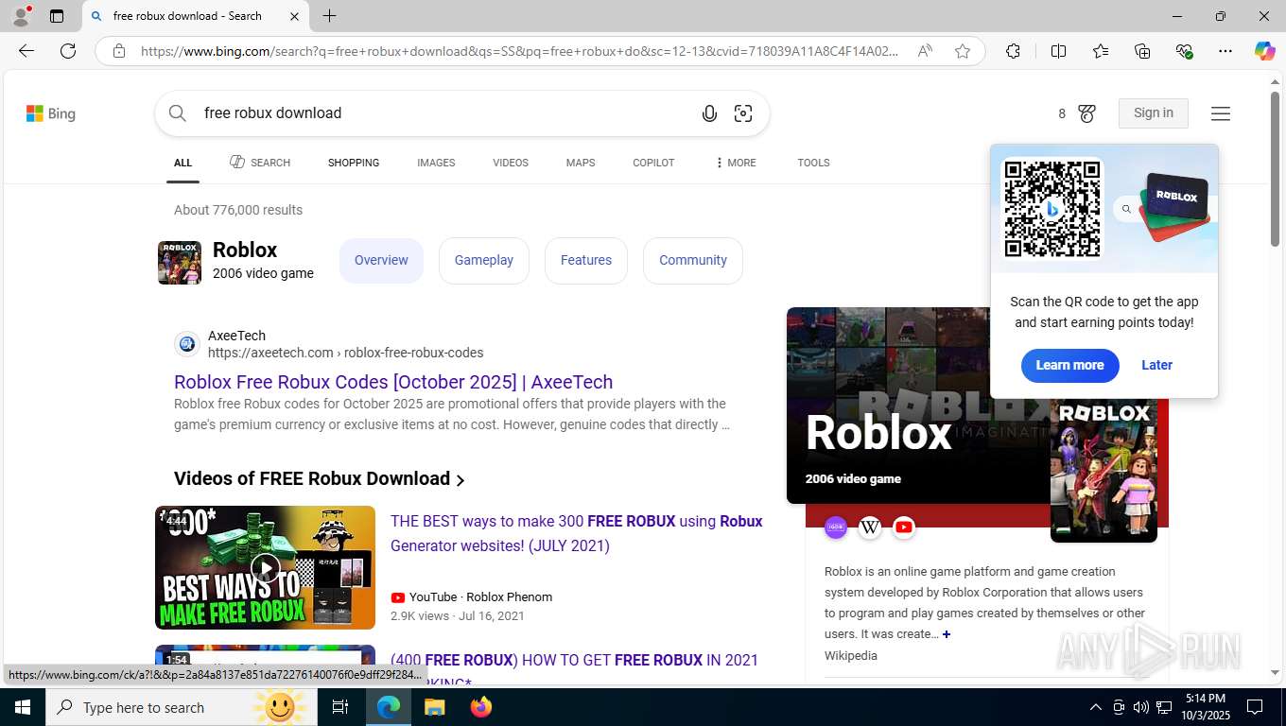Click the Windows taskbar search box
This screenshot has height=726, width=1286.
[x=180, y=707]
